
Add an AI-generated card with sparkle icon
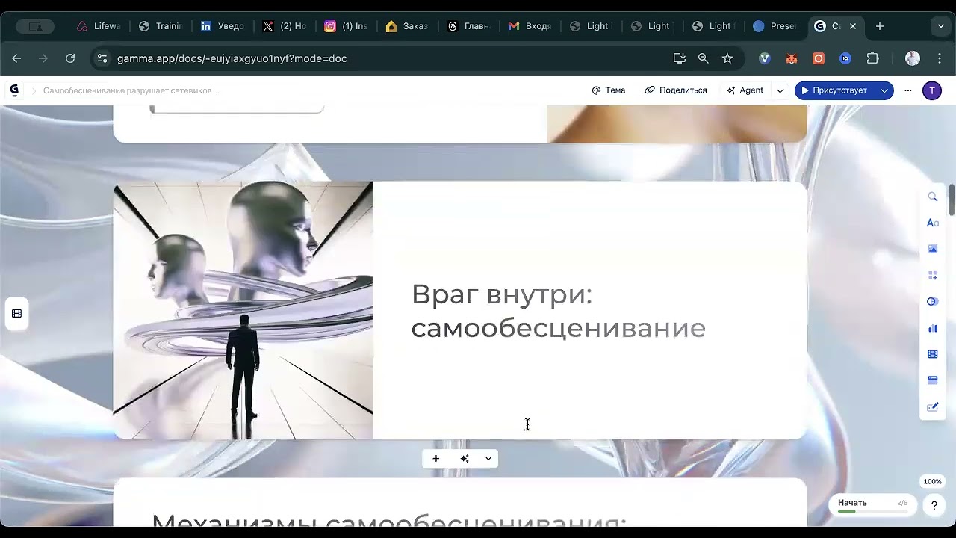pyautogui.click(x=465, y=459)
